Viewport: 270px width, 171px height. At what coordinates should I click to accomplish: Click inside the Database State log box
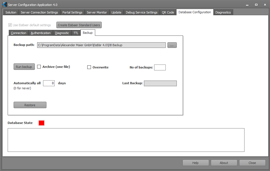126,140
